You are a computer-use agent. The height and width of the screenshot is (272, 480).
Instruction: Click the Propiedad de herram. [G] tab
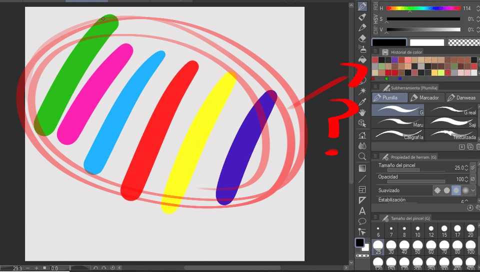tap(409, 157)
